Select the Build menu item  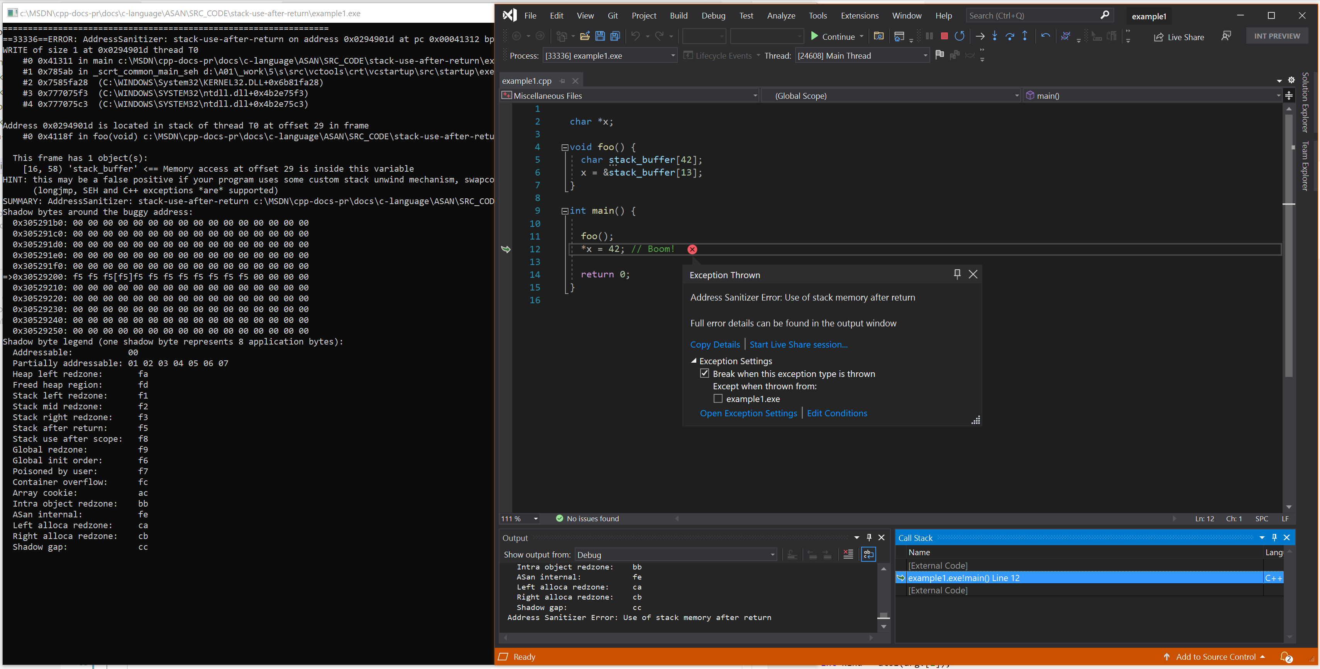[x=679, y=15]
